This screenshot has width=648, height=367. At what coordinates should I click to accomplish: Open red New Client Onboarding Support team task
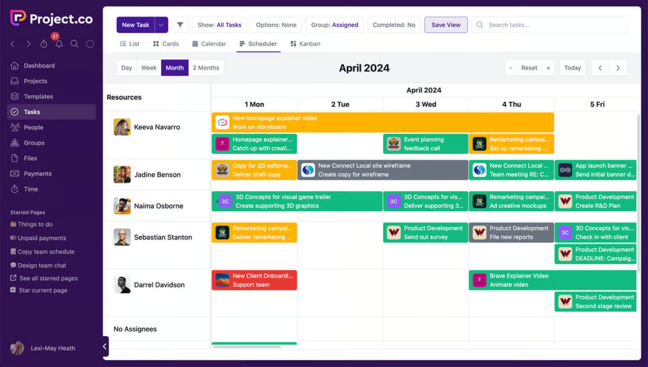coord(254,280)
